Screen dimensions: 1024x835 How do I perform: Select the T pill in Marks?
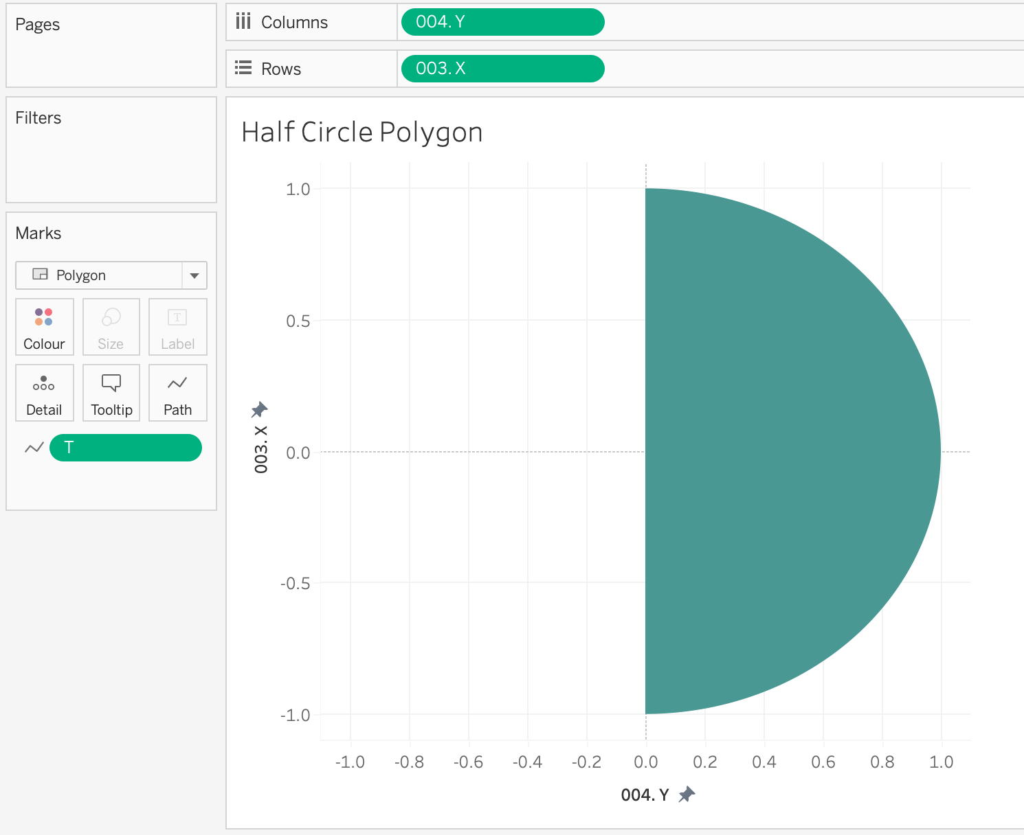pos(126,448)
